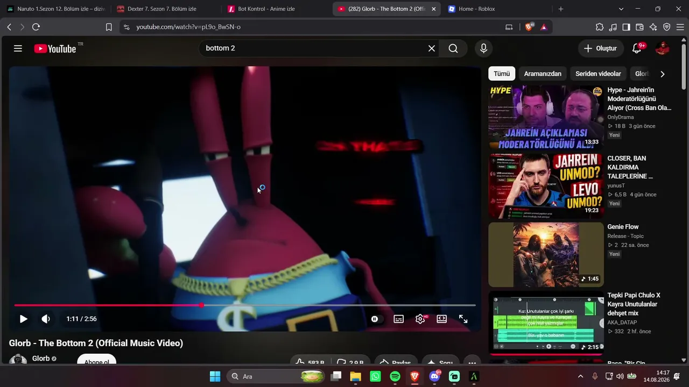Go back to the previous page
The image size is (689, 387).
[x=9, y=27]
